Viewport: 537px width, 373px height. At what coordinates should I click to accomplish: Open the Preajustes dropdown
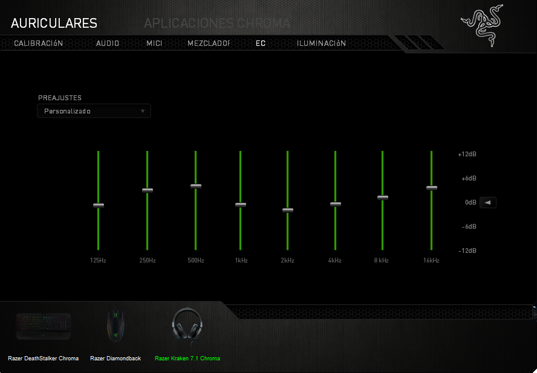(94, 111)
